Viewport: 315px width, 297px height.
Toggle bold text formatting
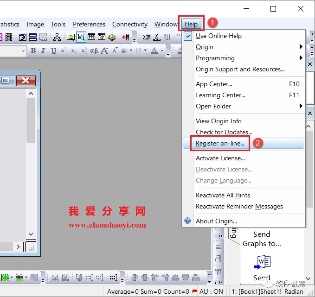click(33, 51)
